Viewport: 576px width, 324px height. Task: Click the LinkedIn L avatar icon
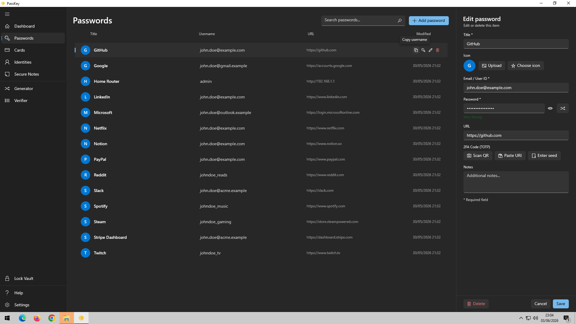click(x=85, y=97)
